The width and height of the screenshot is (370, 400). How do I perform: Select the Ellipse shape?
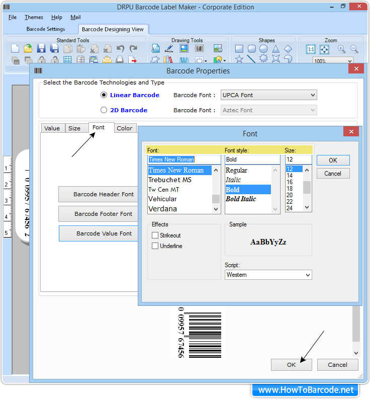point(263,48)
